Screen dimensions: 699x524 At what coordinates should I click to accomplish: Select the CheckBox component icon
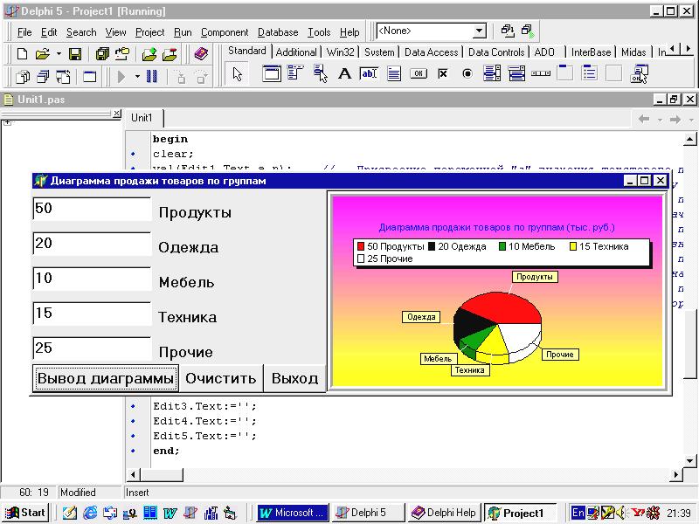click(443, 73)
